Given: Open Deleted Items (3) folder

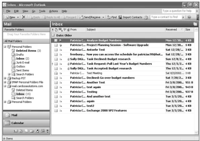Looking at the screenshot, I should point(26,51).
